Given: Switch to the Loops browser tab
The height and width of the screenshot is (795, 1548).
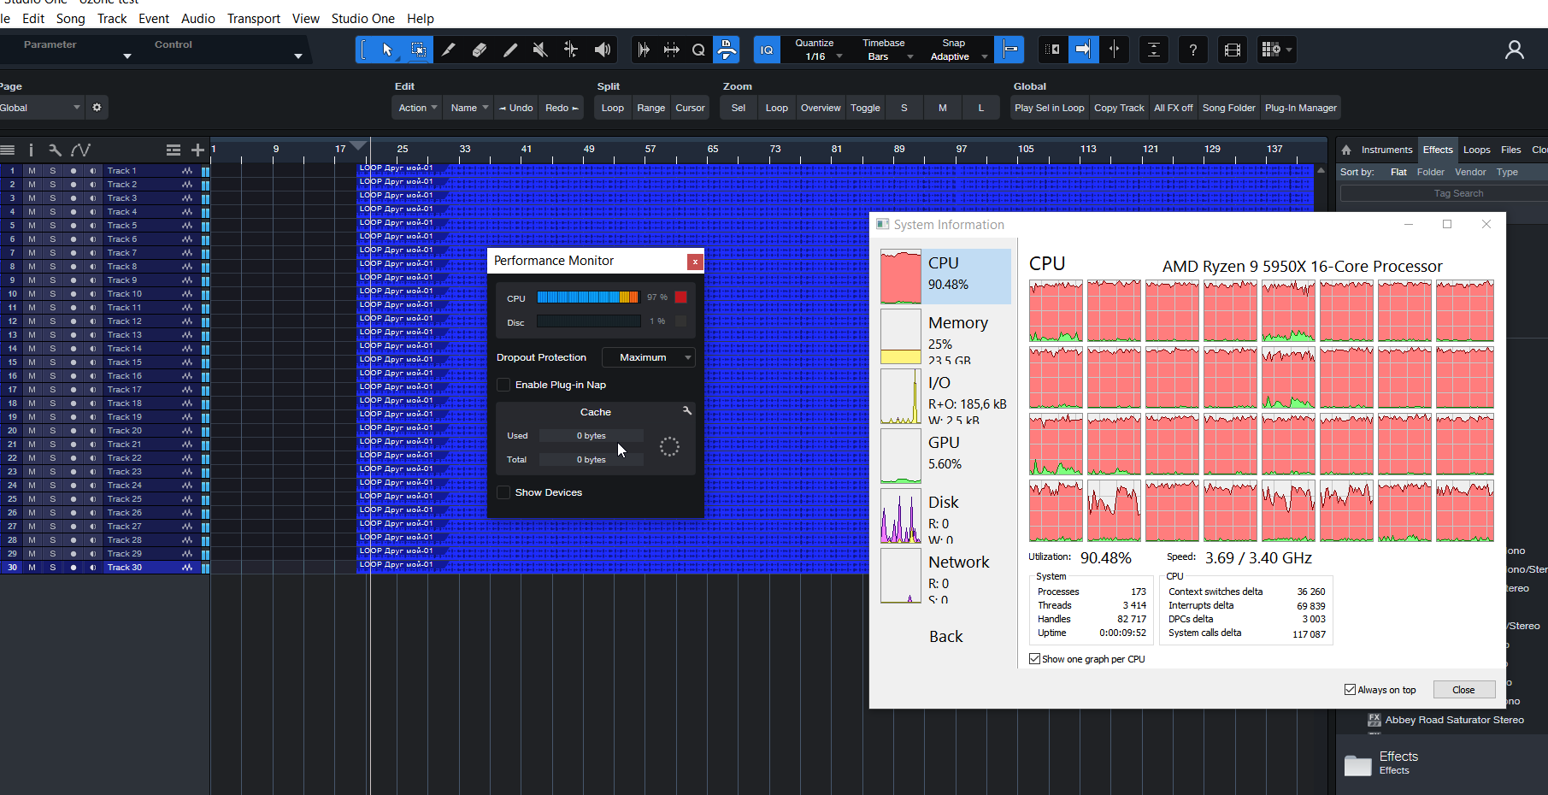Looking at the screenshot, I should (1476, 150).
